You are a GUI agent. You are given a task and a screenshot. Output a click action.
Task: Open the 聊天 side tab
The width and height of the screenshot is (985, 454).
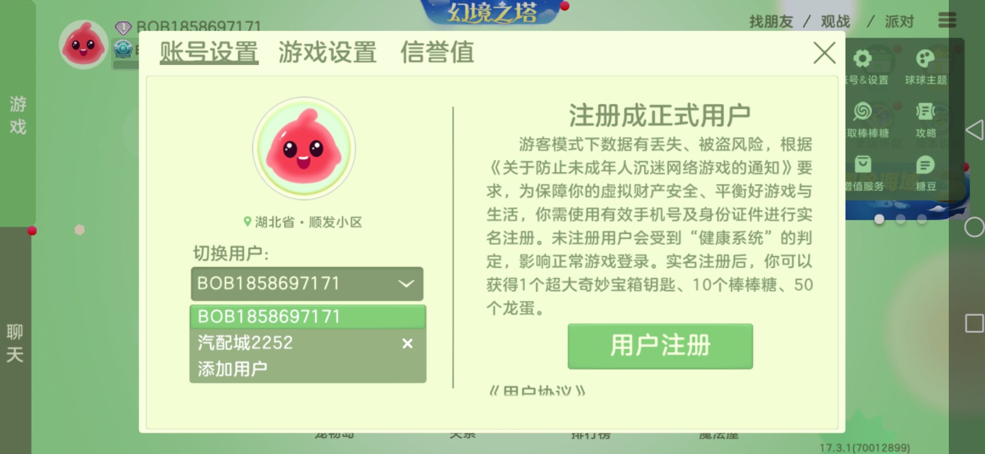(15, 343)
